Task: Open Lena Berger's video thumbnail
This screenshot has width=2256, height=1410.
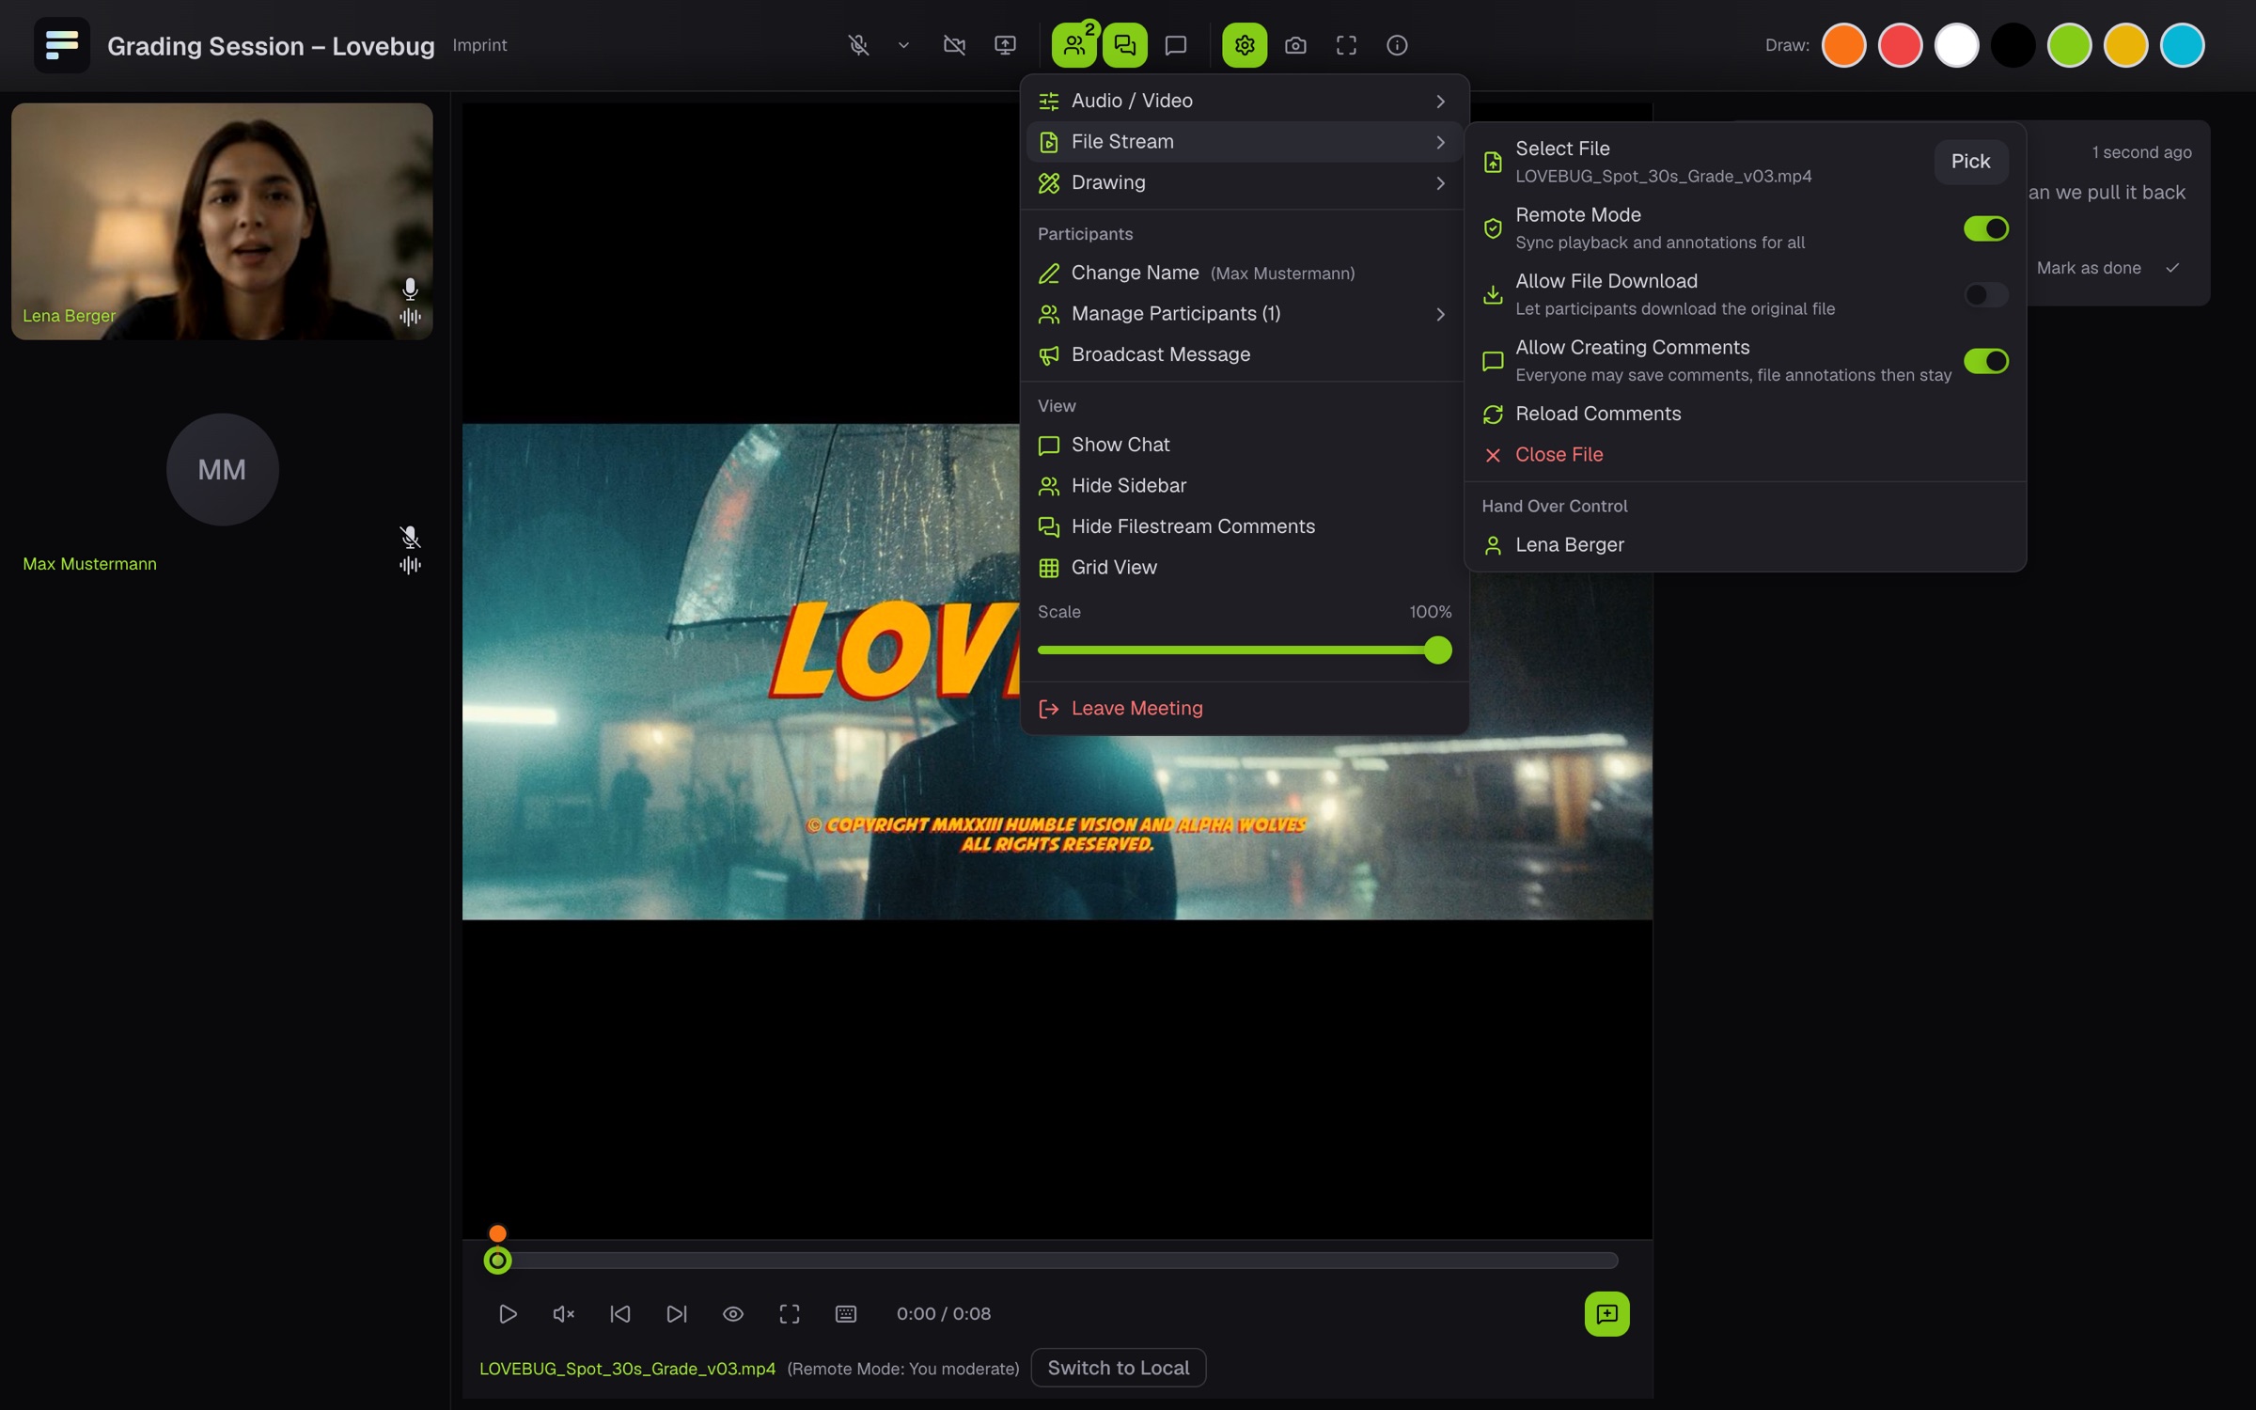Action: (x=222, y=221)
